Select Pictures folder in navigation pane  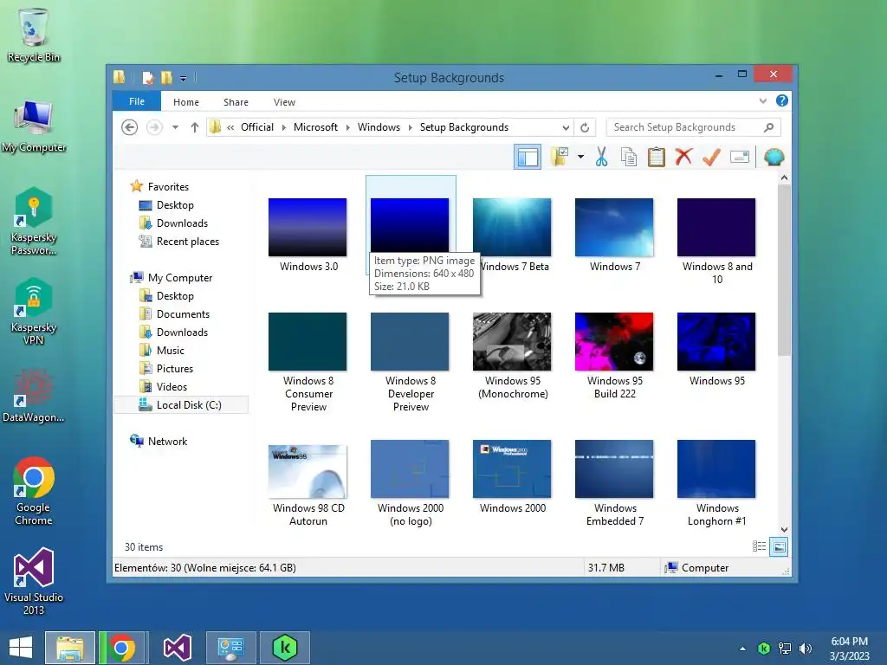pyautogui.click(x=174, y=368)
